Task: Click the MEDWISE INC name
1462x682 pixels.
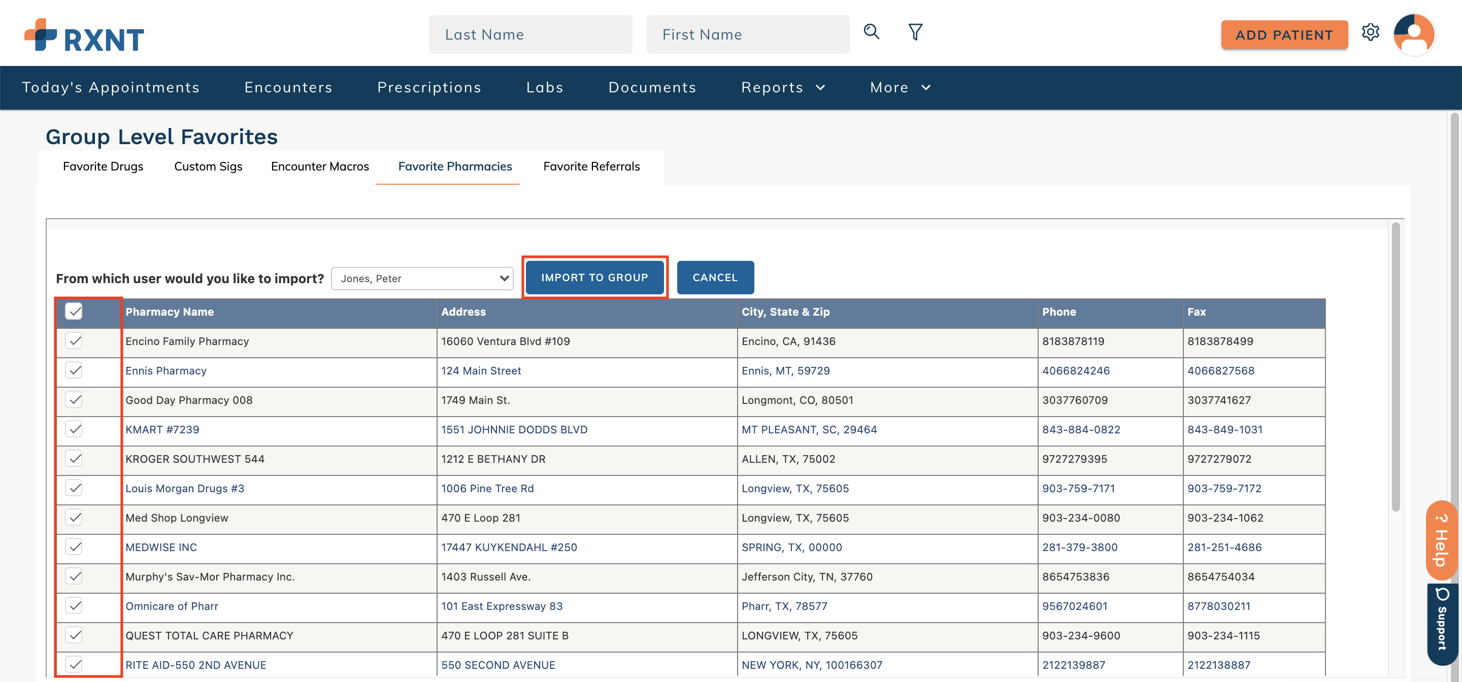Action: [x=160, y=548]
